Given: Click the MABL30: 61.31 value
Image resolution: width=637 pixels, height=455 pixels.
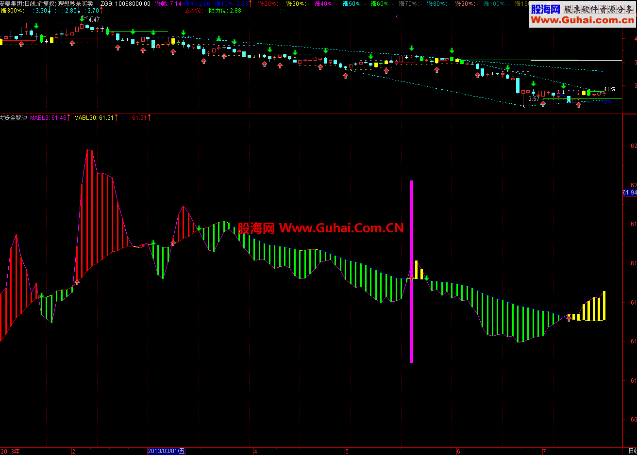Looking at the screenshot, I should pyautogui.click(x=94, y=117).
